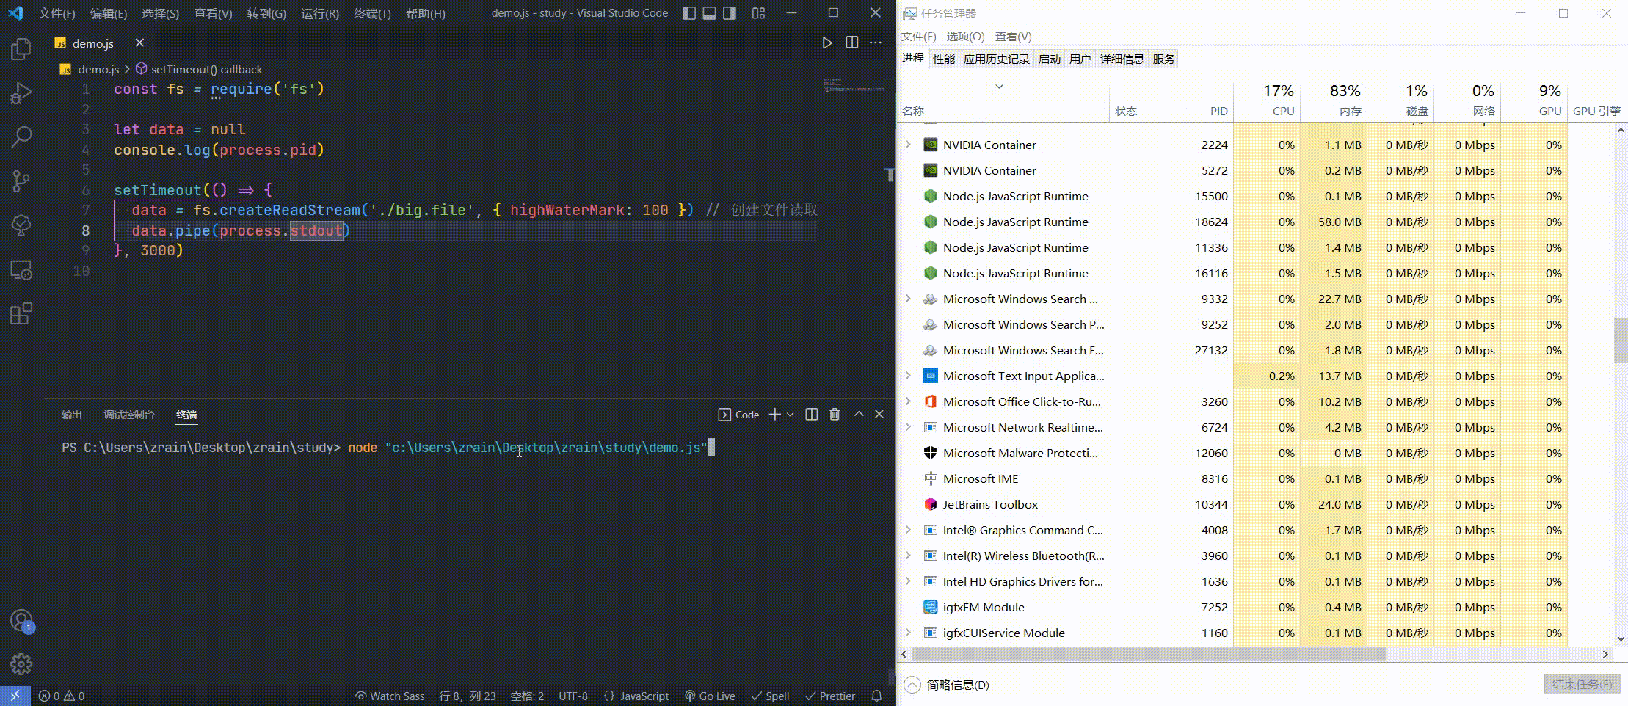Open the Explorer view in VS Code
Viewport: 1628px width, 706px height.
pos(21,49)
